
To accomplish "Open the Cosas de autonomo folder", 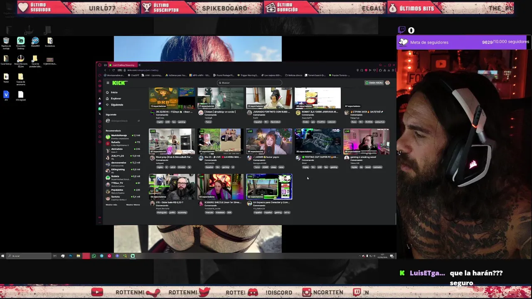I will click(x=21, y=79).
